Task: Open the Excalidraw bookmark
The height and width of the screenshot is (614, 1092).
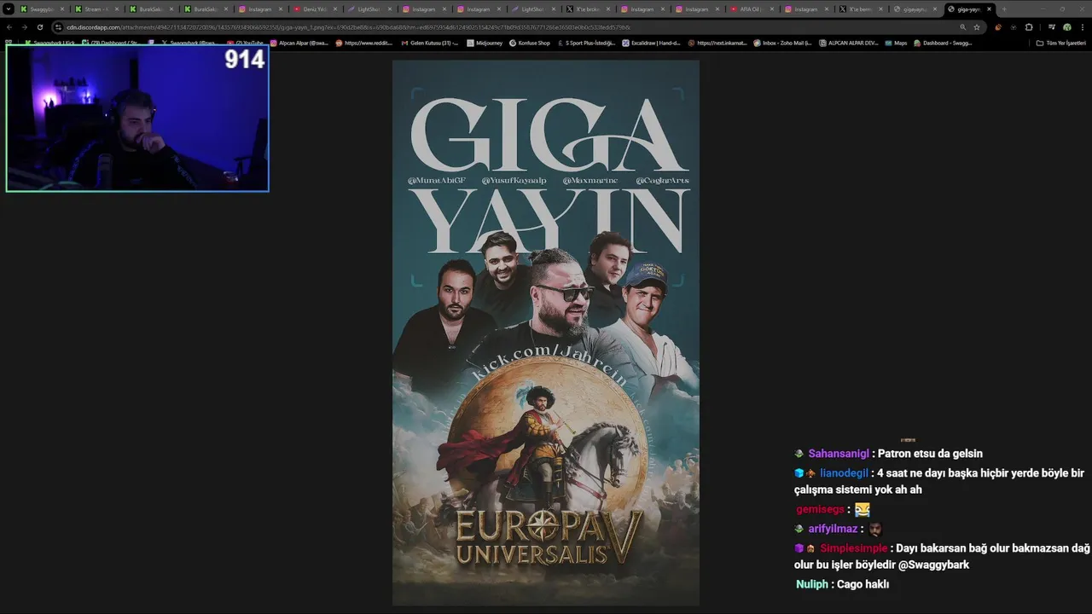Action: click(651, 43)
